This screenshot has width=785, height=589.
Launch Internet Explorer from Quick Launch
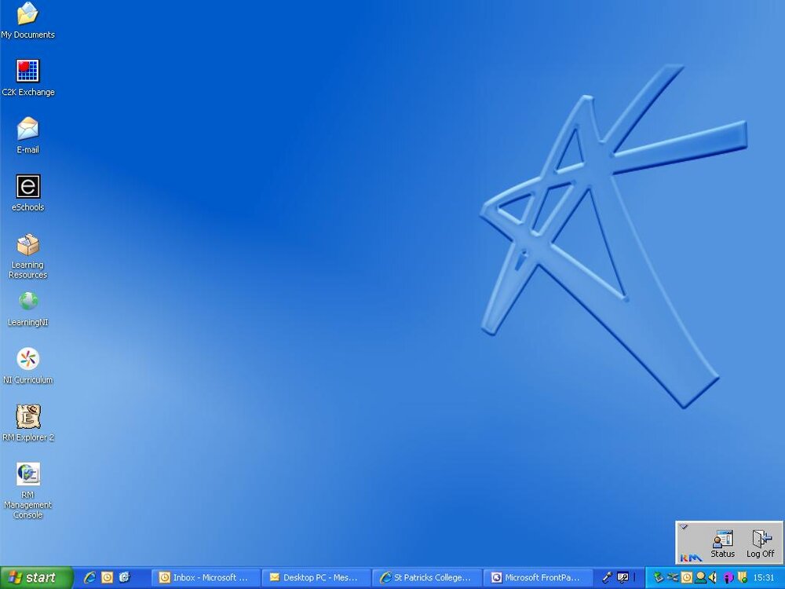click(x=90, y=578)
